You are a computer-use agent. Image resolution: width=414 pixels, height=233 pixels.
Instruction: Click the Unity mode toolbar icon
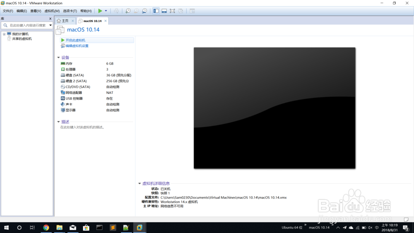(x=181, y=11)
